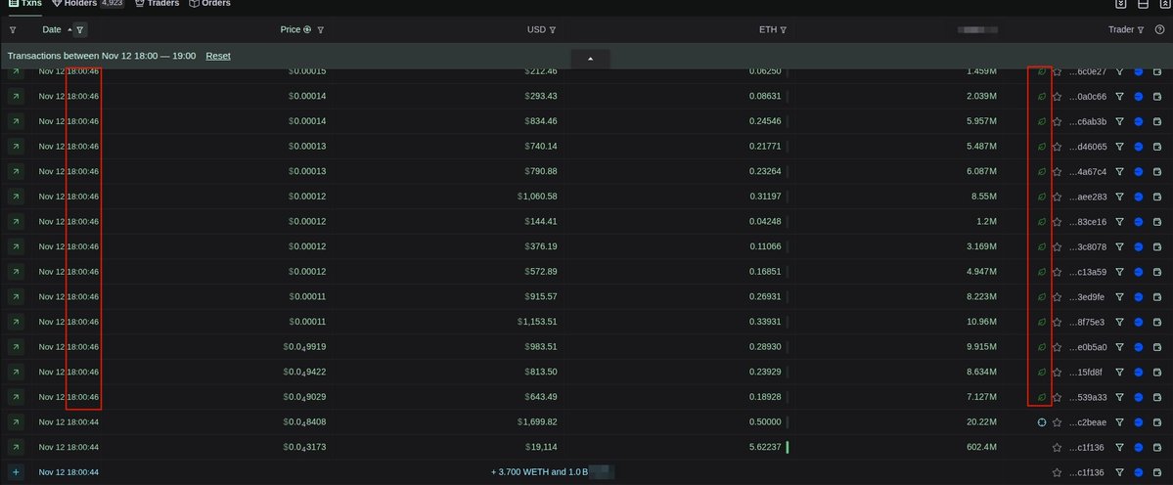Viewport: 1173px width, 485px height.
Task: Click green leaf icon beside ...6c0e27
Action: [x=1041, y=71]
